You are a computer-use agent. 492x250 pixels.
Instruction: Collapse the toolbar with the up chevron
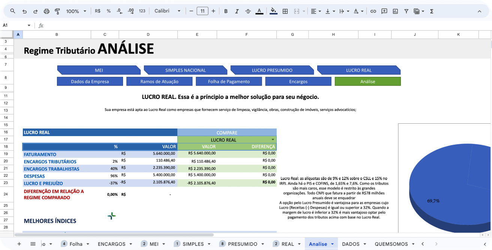[479, 11]
